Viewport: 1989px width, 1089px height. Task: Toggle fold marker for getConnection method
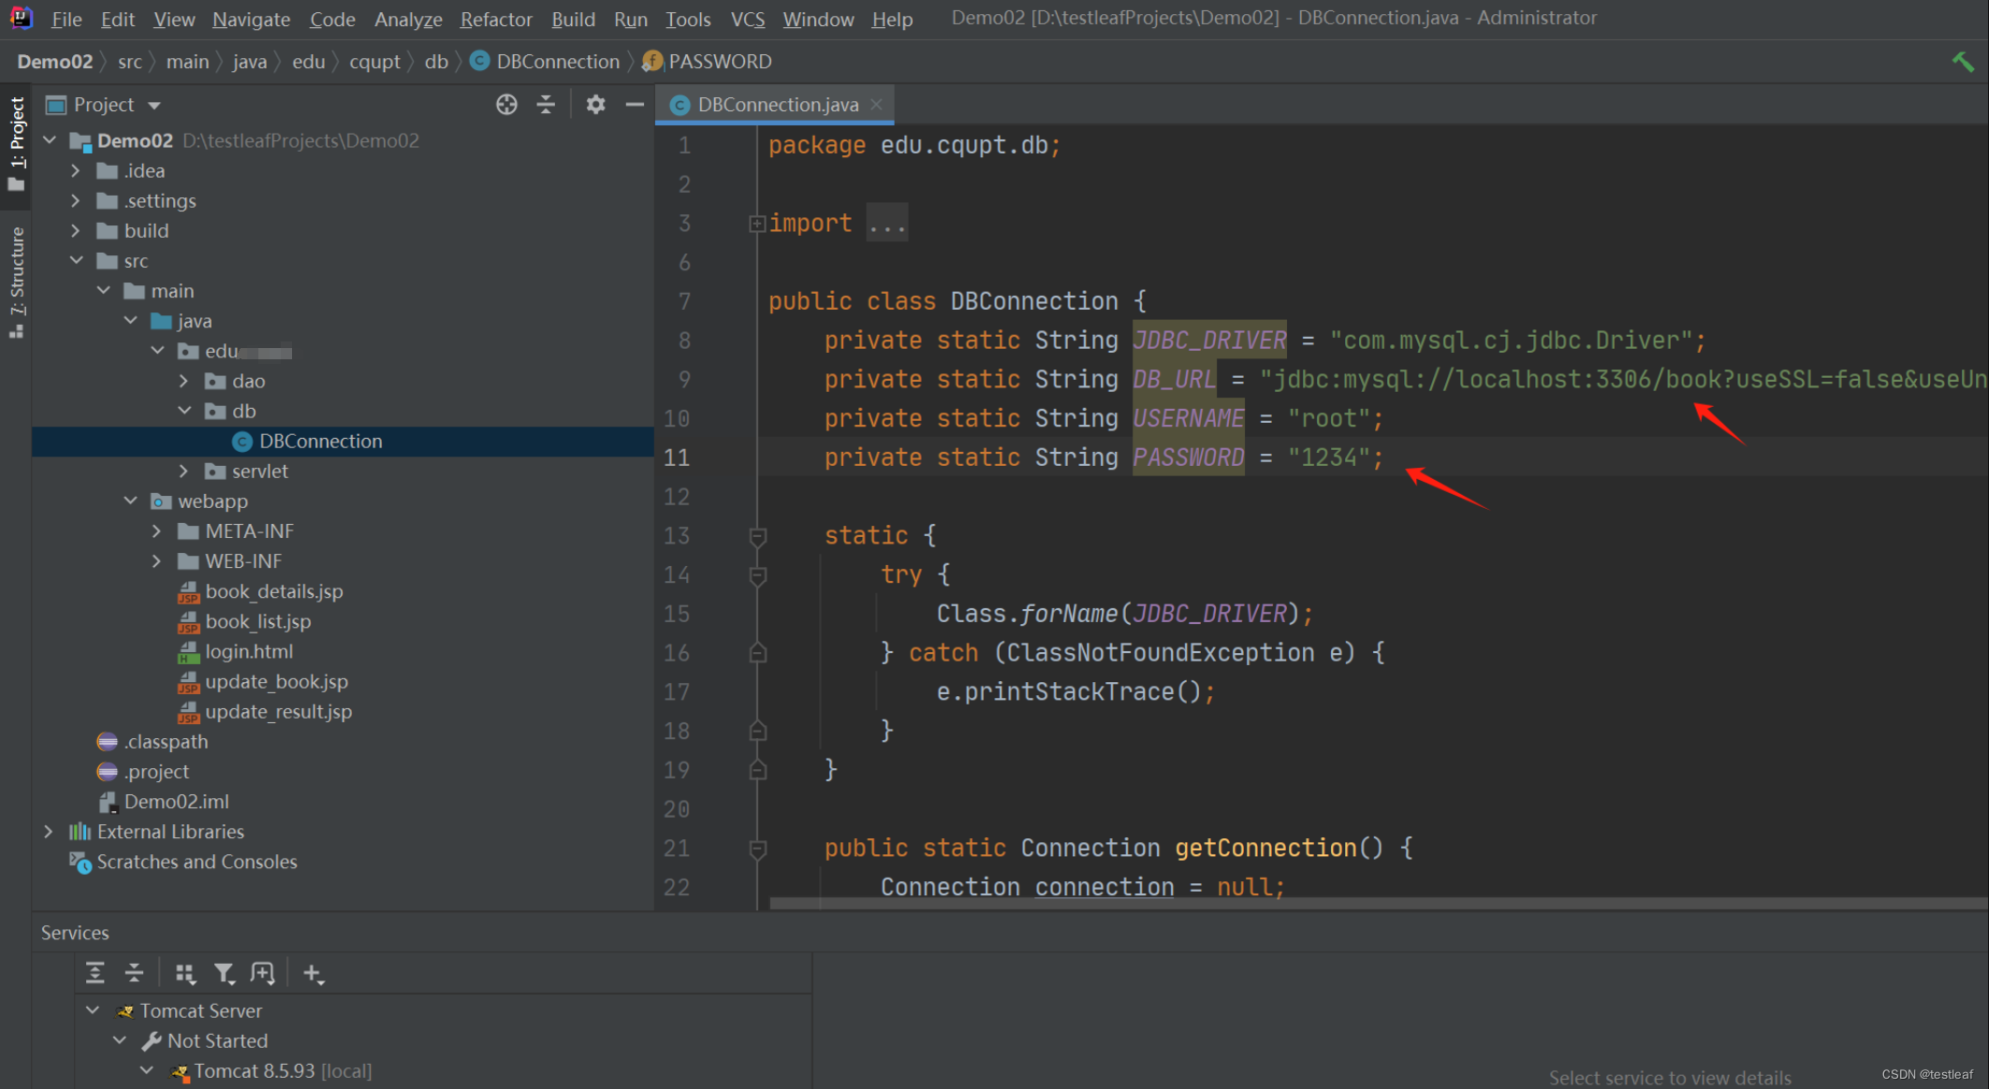coord(758,849)
